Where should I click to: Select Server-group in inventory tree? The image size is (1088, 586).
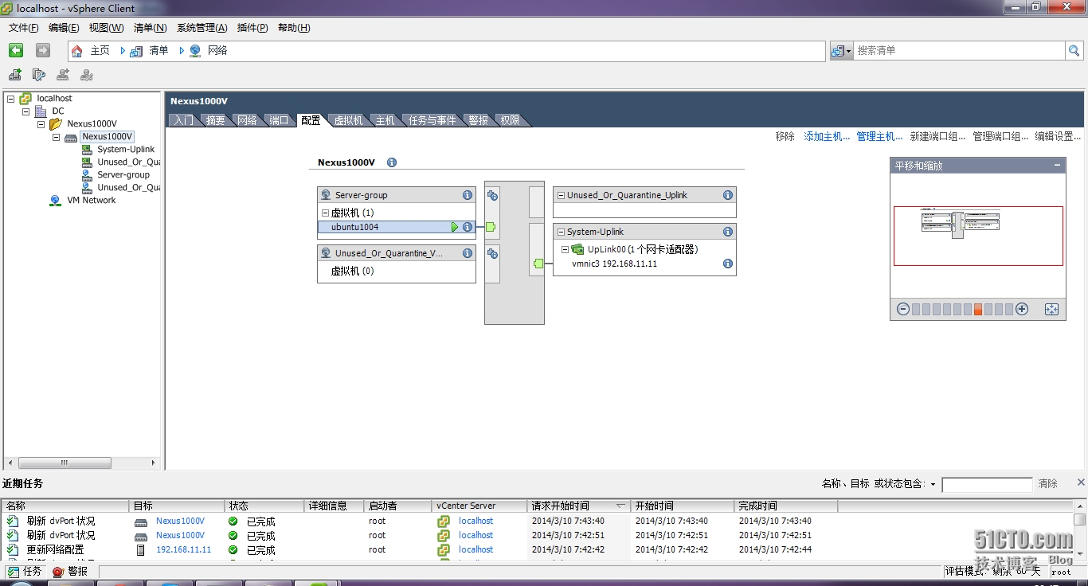(123, 175)
